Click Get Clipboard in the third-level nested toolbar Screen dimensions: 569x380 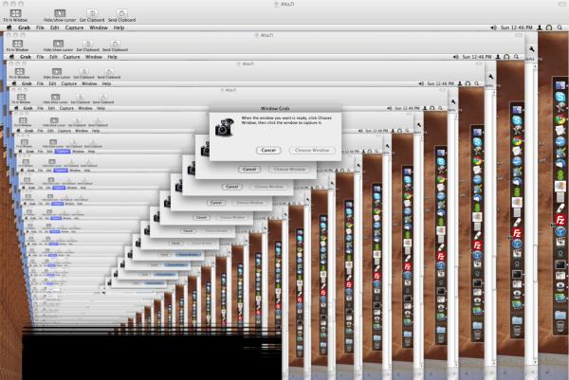coord(83,73)
